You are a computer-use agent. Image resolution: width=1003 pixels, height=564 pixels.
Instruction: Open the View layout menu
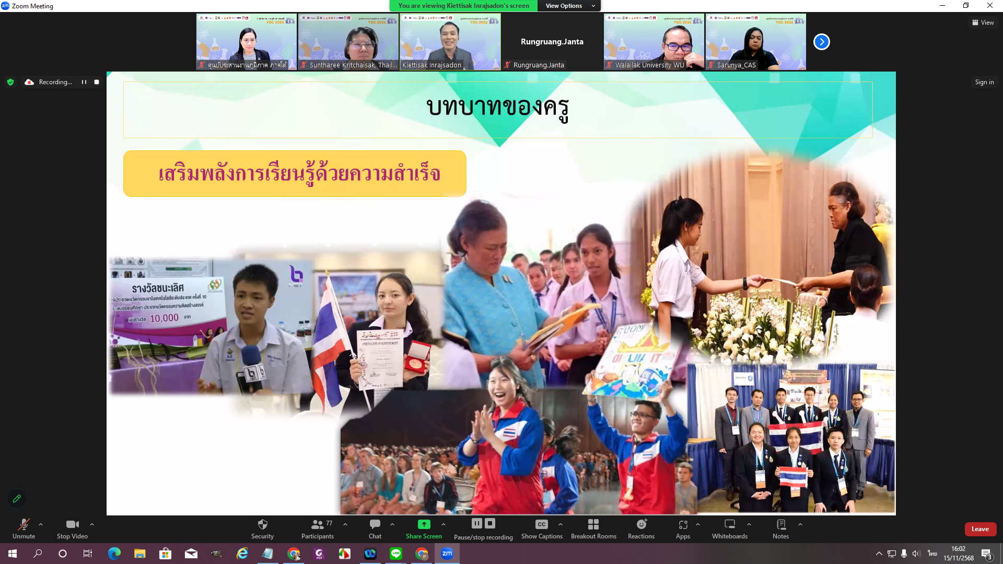point(983,22)
